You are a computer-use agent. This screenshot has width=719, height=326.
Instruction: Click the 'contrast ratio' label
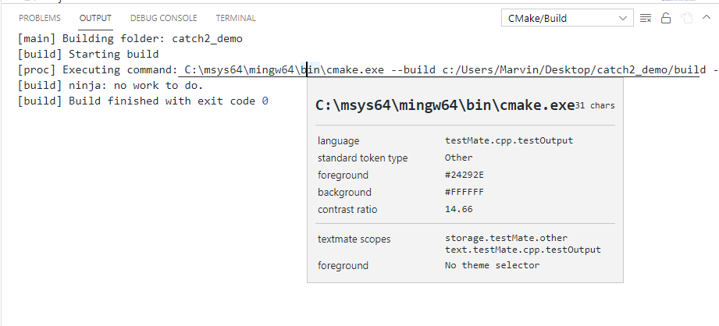click(347, 209)
